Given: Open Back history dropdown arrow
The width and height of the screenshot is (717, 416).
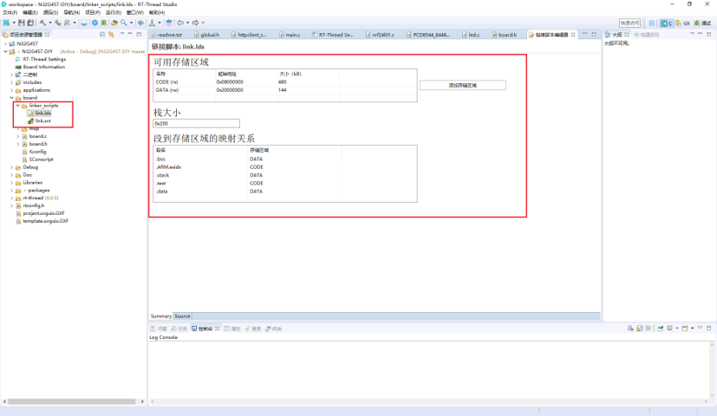Looking at the screenshot, I should point(188,23).
